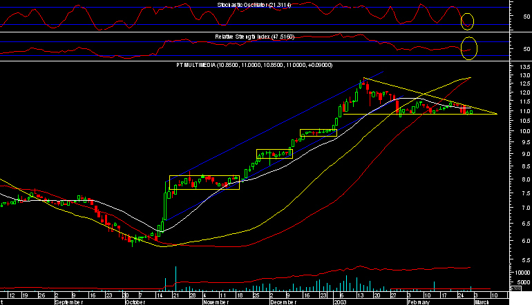
Task: Click the 12.5 price axis label
Action: pyautogui.click(x=525, y=83)
